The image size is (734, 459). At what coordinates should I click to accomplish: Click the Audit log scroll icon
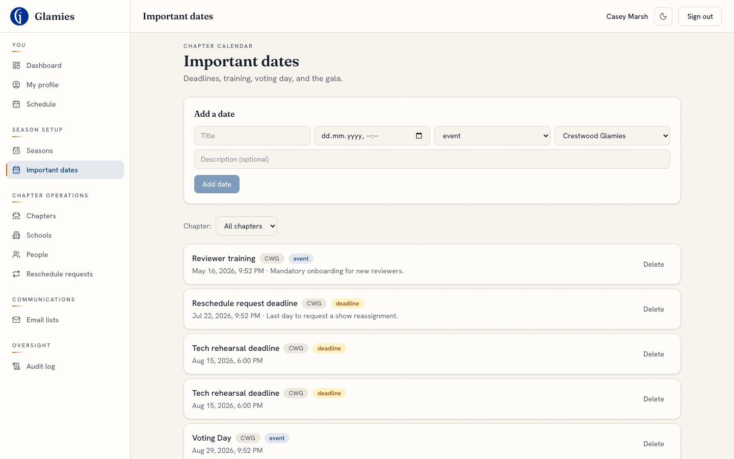[16, 366]
